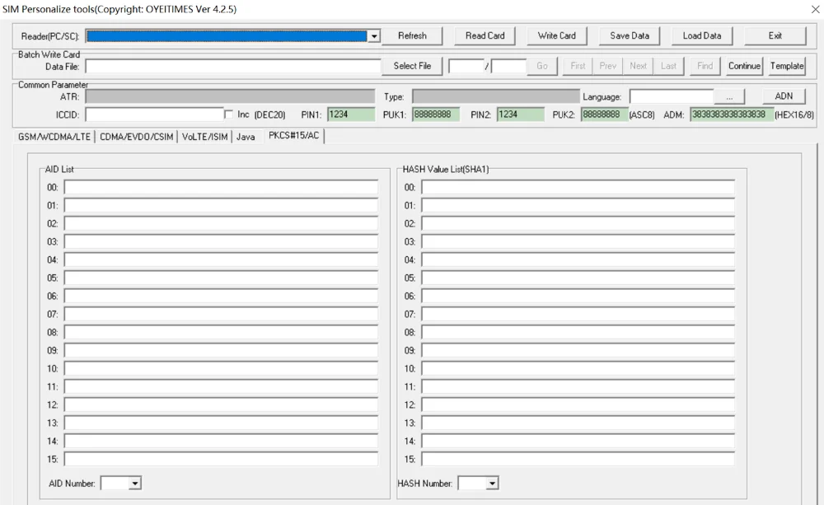
Task: Click Select File for batch data
Action: tap(412, 66)
